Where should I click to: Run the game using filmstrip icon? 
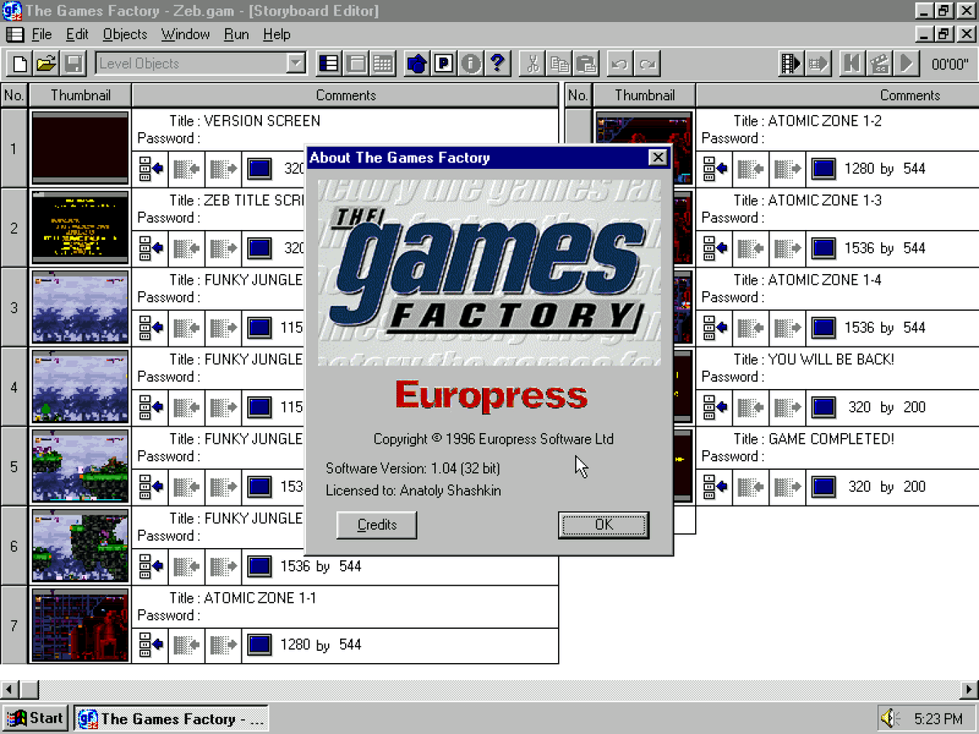coord(791,64)
